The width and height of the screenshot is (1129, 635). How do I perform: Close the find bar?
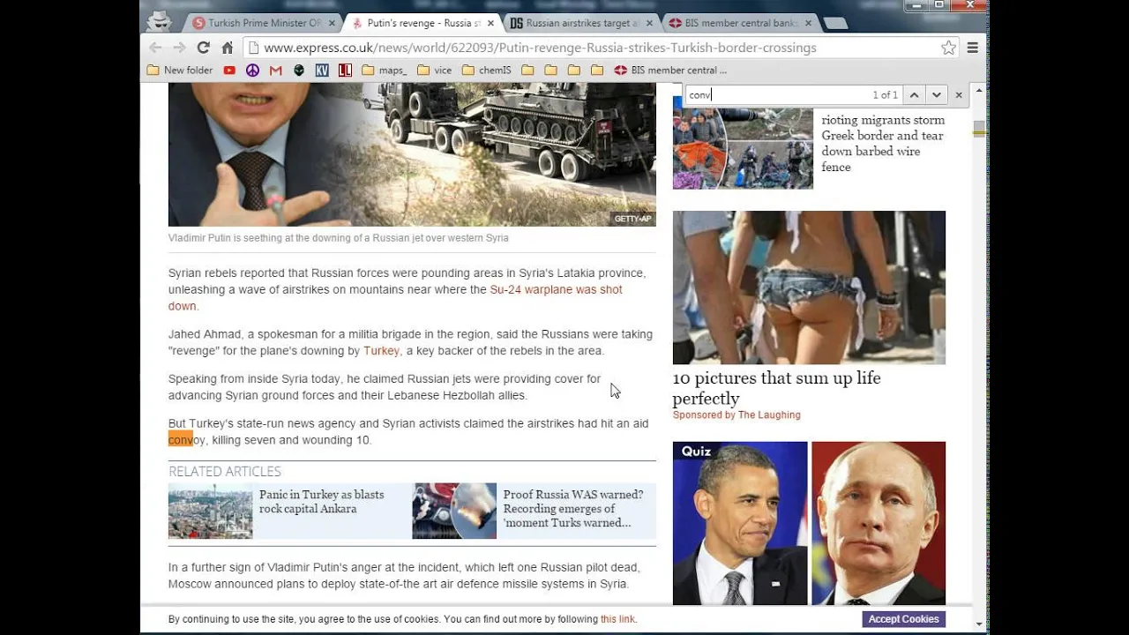(959, 94)
